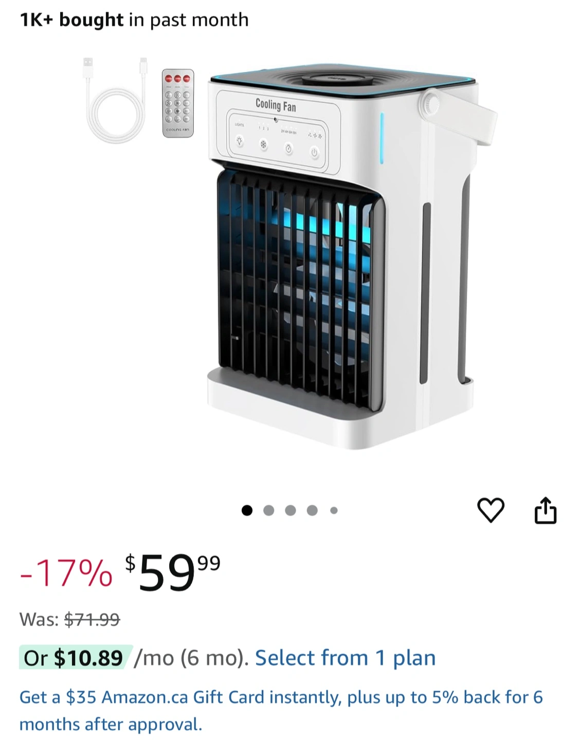Click the $10.89 monthly payment highlight
The width and height of the screenshot is (581, 740).
coord(76,658)
